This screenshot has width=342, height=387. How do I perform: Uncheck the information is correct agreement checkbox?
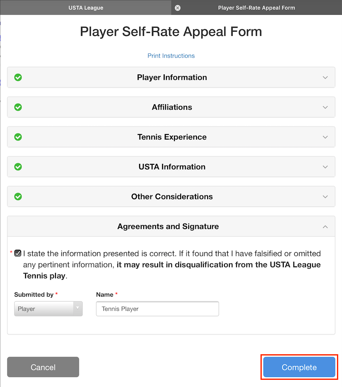coord(18,253)
